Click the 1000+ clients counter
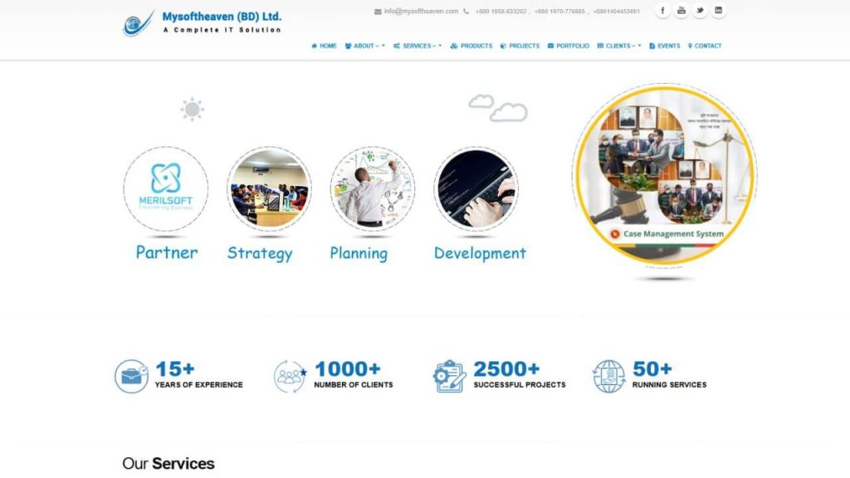The height and width of the screenshot is (478, 850). point(348,369)
